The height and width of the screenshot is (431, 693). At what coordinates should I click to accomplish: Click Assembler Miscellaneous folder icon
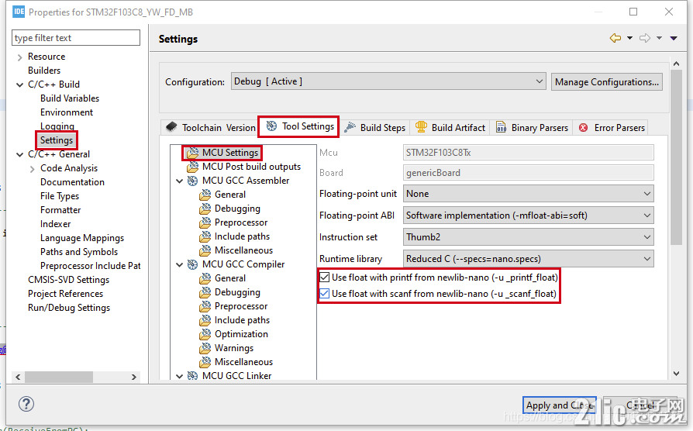pos(205,250)
